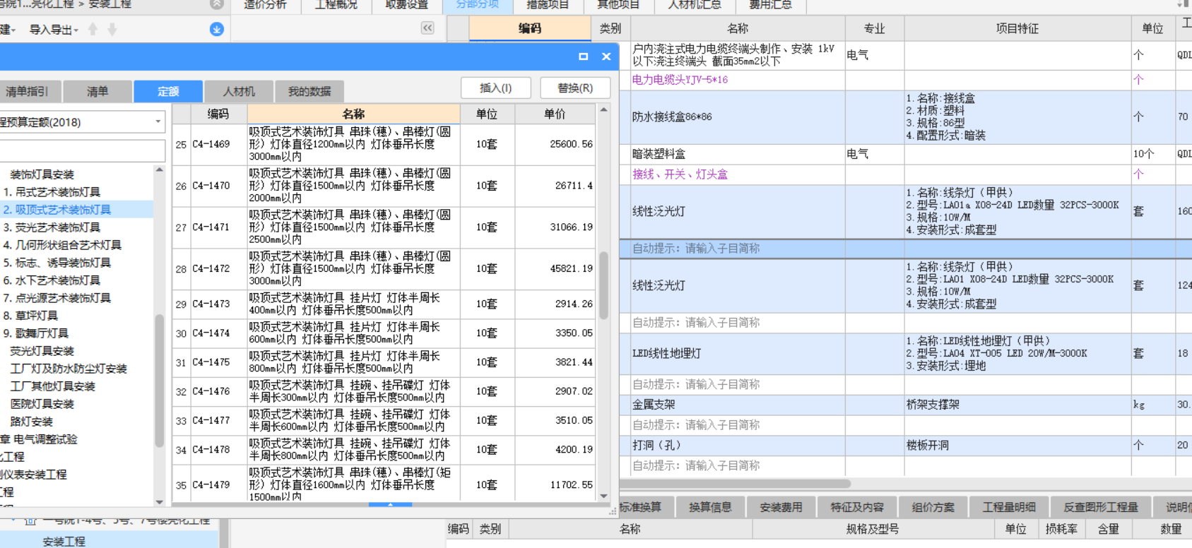Select tree item 2. 吸顶式艺术装饰灯具
Viewport: 1192px width, 548px height.
pyautogui.click(x=57, y=210)
